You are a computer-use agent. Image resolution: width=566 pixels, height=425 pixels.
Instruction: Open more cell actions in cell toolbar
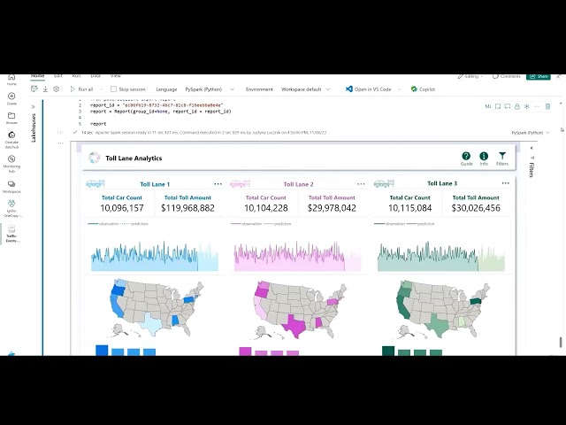coord(537,106)
